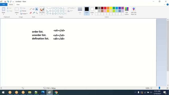The width and height of the screenshot is (169, 95).
Task: Select the Text tool
Action: pyautogui.click(x=36, y=9)
